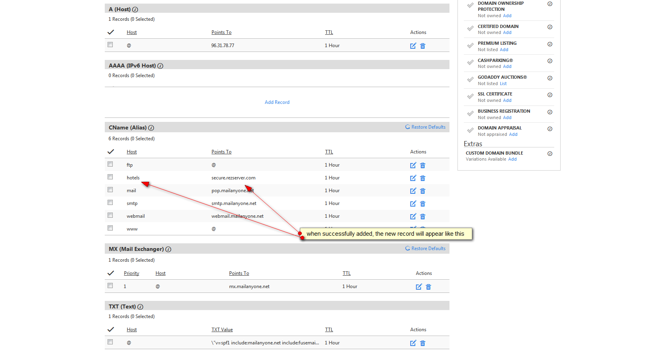Screen dimensions: 665x356
Task: Check the smtp record checkbox
Action: pyautogui.click(x=110, y=203)
